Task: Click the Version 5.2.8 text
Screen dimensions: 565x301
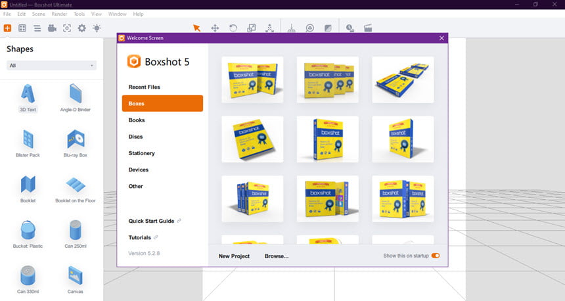Action: (144, 254)
